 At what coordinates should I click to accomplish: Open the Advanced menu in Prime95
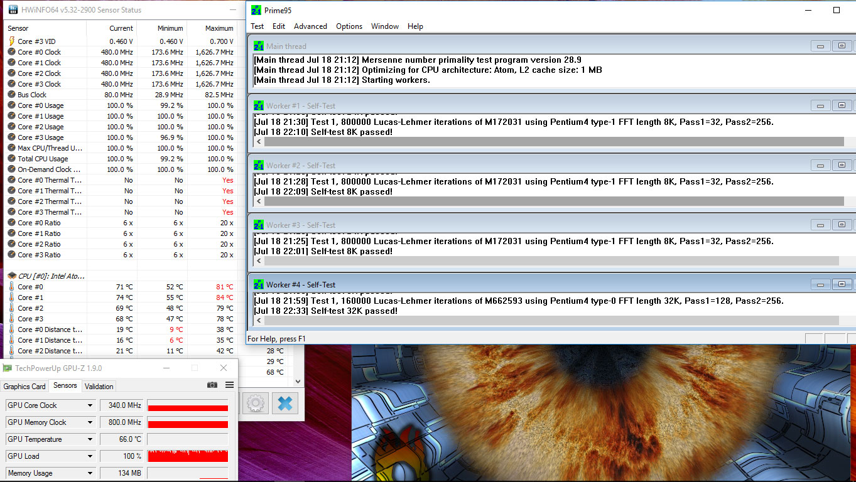click(310, 26)
